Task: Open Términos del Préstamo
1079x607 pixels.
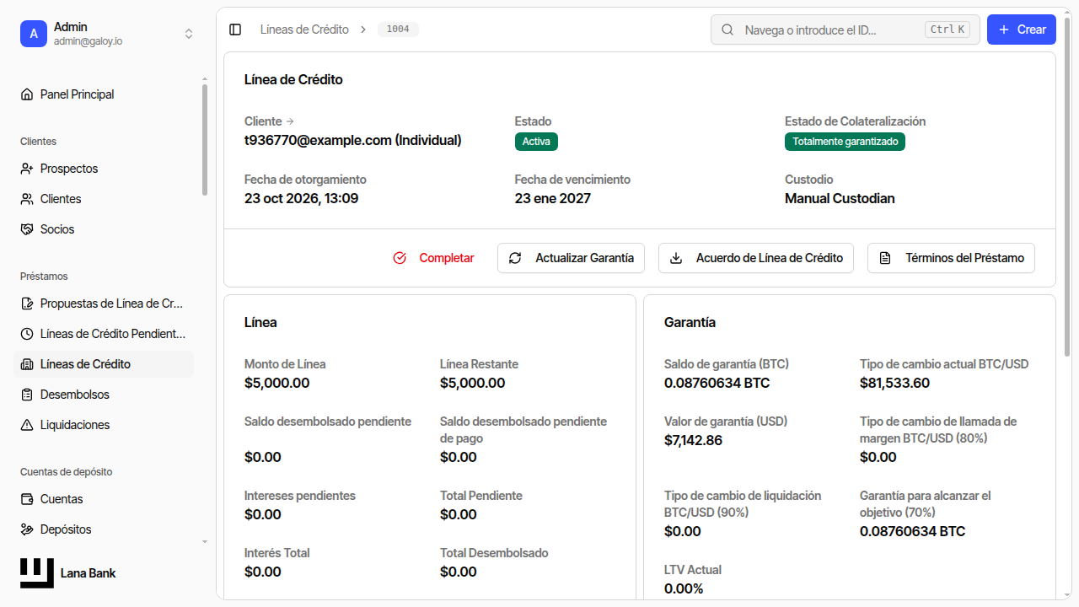Action: click(951, 258)
